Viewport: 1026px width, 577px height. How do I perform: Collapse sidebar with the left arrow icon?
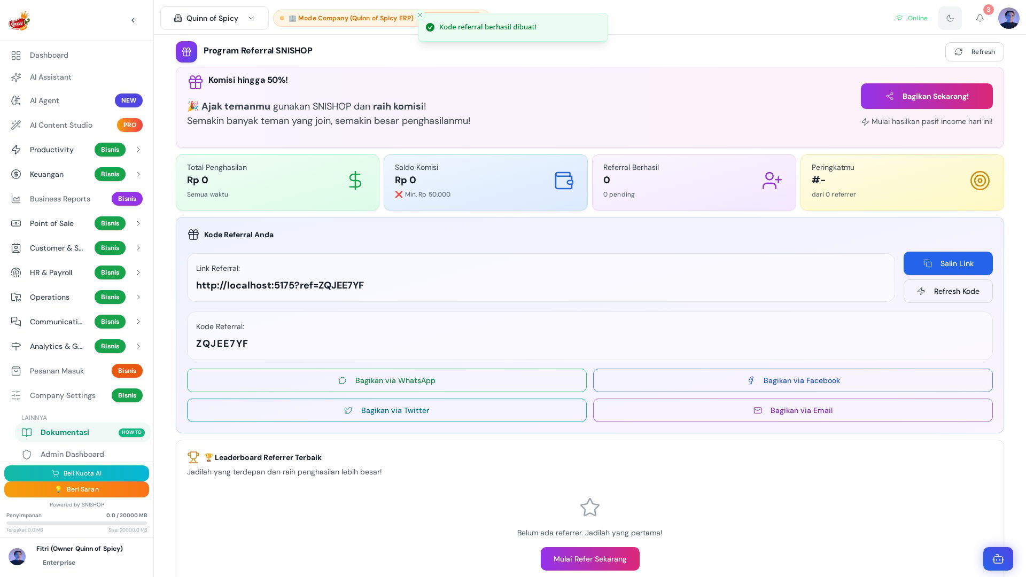133,20
